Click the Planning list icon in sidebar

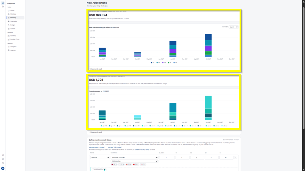point(8,18)
